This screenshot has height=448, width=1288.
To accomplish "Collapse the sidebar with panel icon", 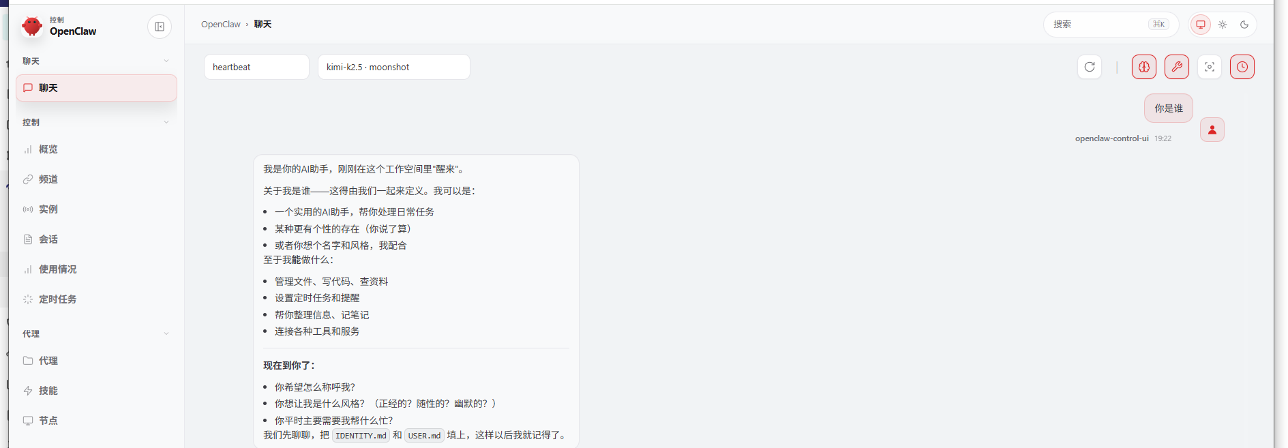I will click(x=160, y=27).
